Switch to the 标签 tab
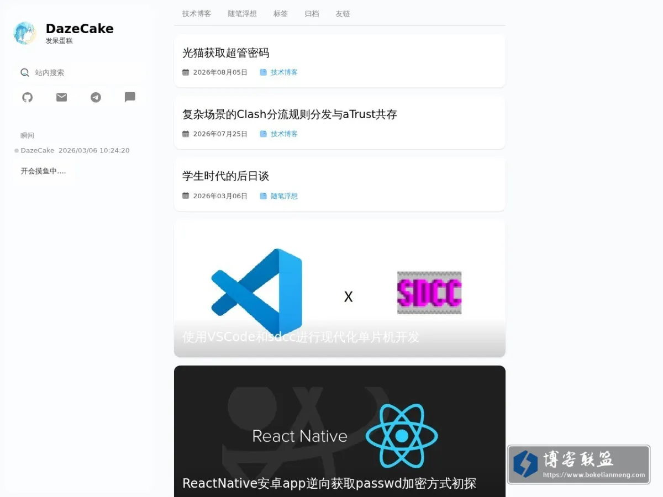The height and width of the screenshot is (497, 663). pos(281,14)
